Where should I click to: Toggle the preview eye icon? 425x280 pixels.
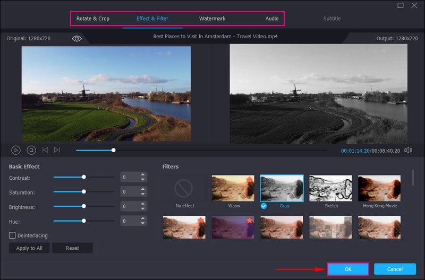tap(77, 38)
